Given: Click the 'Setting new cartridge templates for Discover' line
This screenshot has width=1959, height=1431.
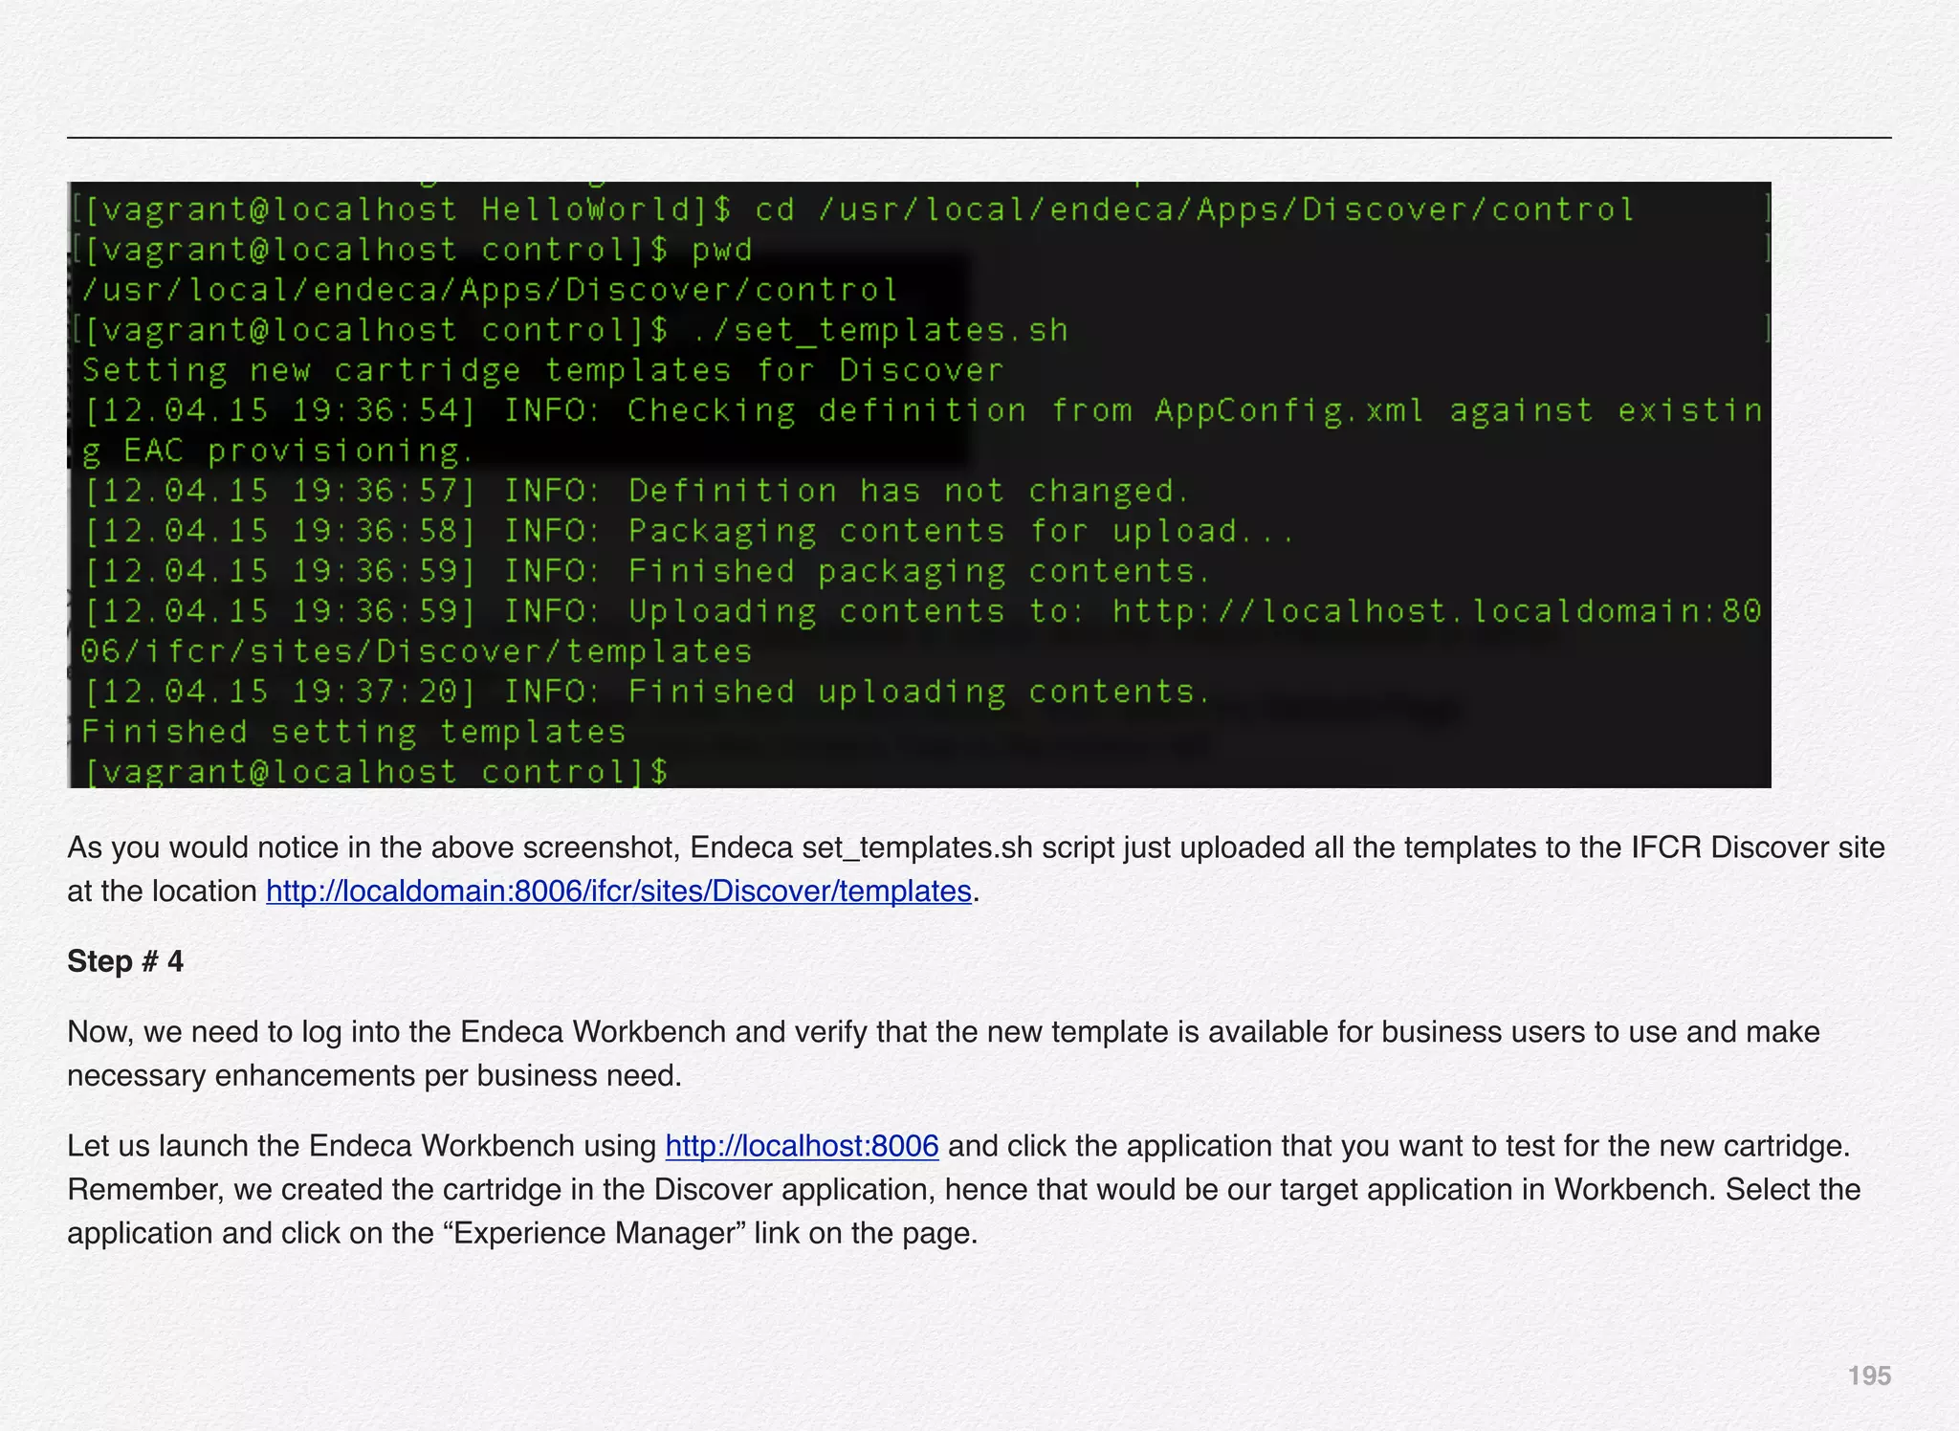Looking at the screenshot, I should point(542,370).
